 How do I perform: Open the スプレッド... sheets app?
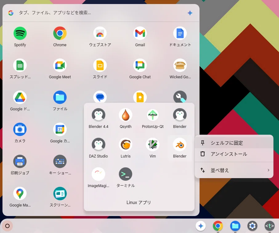pyautogui.click(x=20, y=65)
